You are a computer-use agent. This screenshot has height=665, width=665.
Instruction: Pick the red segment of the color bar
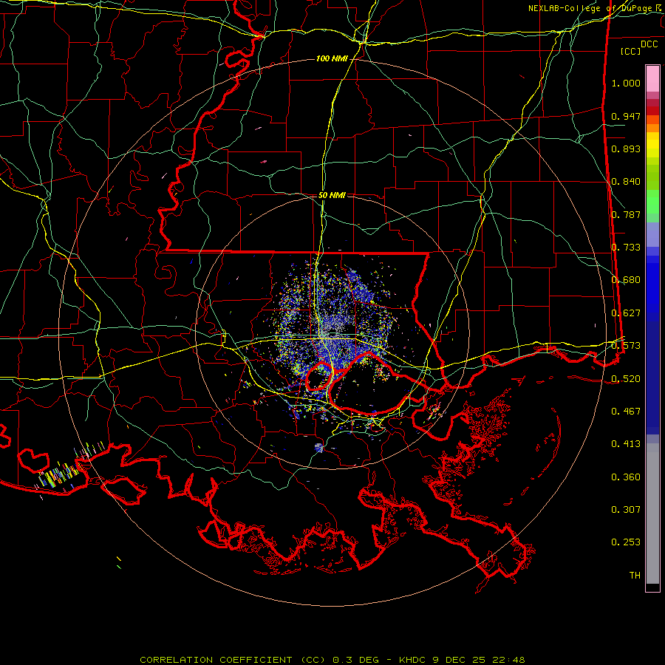pos(652,110)
